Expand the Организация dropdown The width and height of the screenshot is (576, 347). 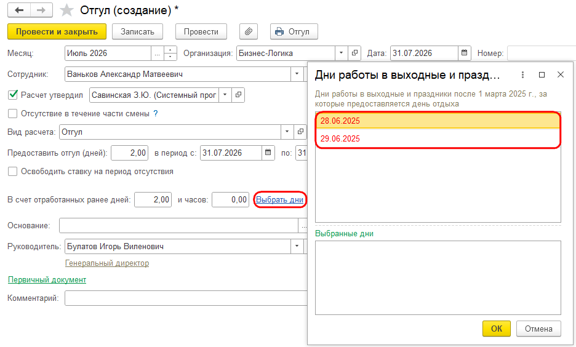(x=342, y=53)
